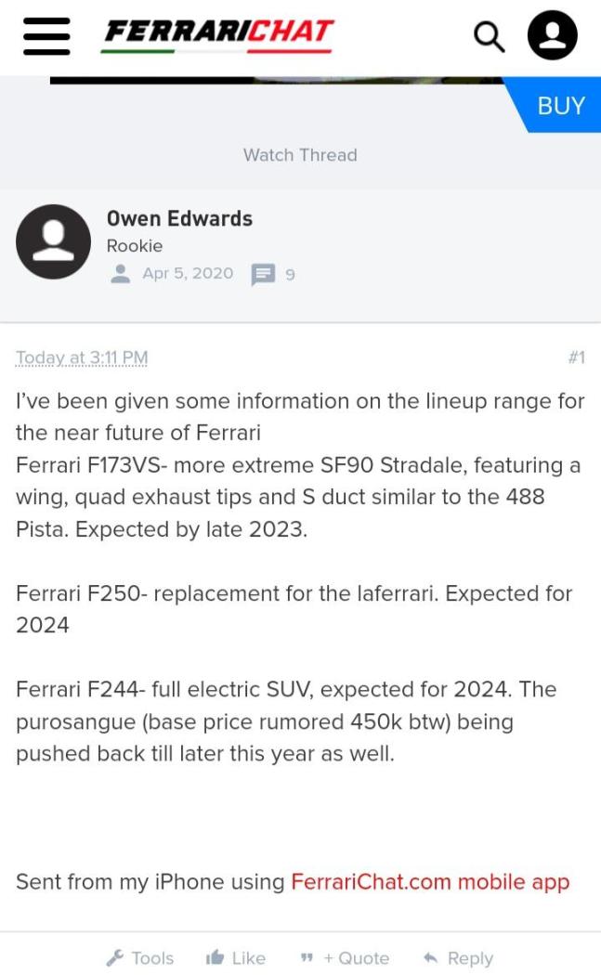Click the member join date person icon
This screenshot has width=601, height=975.
click(121, 274)
